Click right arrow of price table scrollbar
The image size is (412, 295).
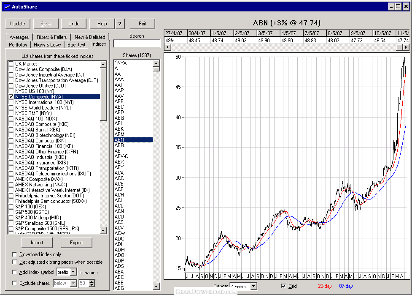[x=406, y=47]
